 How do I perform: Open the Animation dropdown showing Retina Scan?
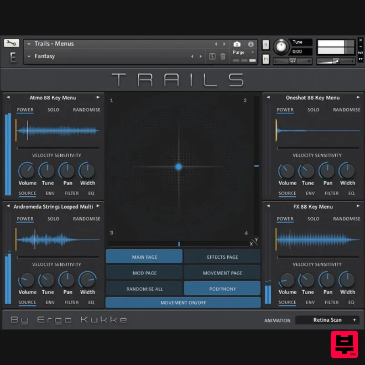pos(327,320)
